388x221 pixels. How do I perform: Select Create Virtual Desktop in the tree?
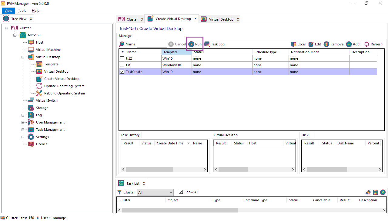[x=62, y=79]
